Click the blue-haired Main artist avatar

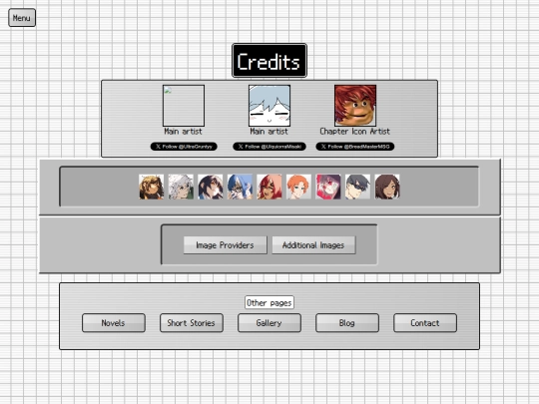pos(269,106)
